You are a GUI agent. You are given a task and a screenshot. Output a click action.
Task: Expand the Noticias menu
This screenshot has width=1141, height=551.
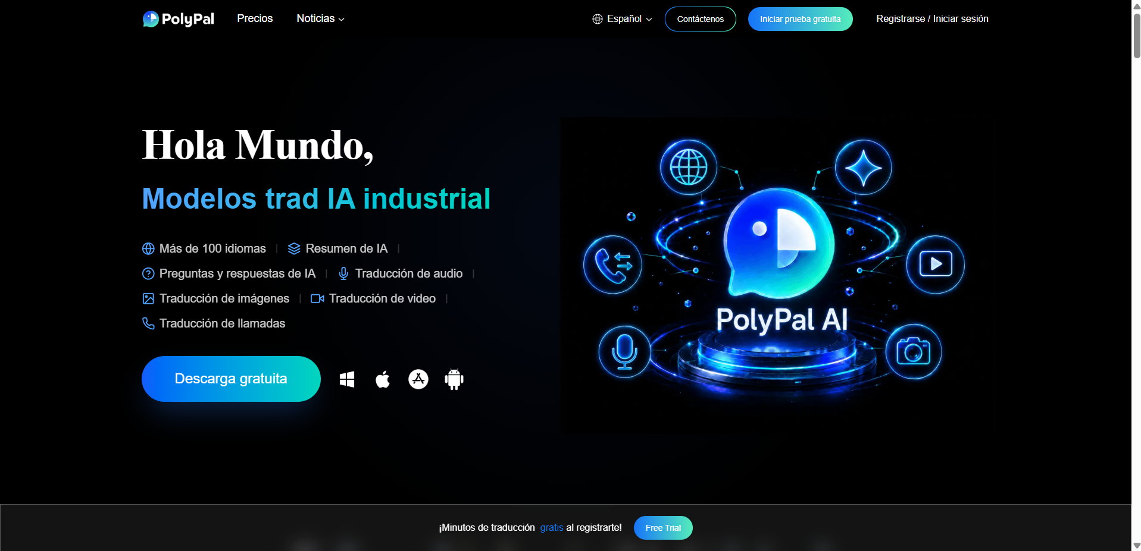(320, 18)
